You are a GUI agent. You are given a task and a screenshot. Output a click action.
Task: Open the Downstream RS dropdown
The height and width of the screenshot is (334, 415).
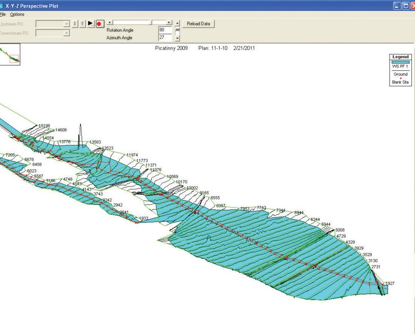coord(67,33)
